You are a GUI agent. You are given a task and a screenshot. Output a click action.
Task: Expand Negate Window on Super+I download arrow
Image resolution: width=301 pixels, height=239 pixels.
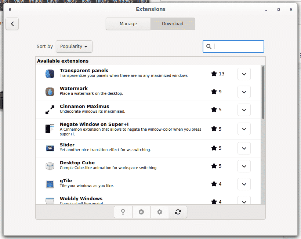[x=244, y=129]
